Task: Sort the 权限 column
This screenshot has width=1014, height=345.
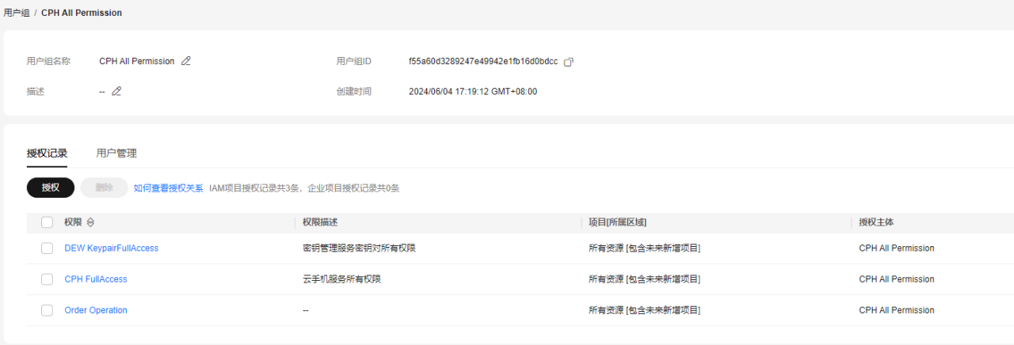Action: pyautogui.click(x=90, y=222)
